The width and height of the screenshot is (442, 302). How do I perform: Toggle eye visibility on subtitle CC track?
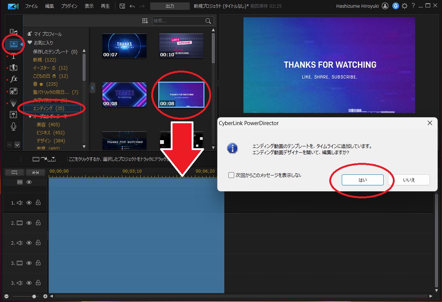pyautogui.click(x=29, y=182)
